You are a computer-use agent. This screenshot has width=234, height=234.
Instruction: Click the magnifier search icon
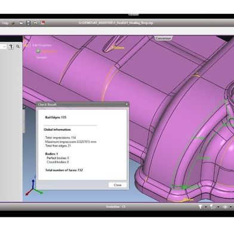(18, 47)
